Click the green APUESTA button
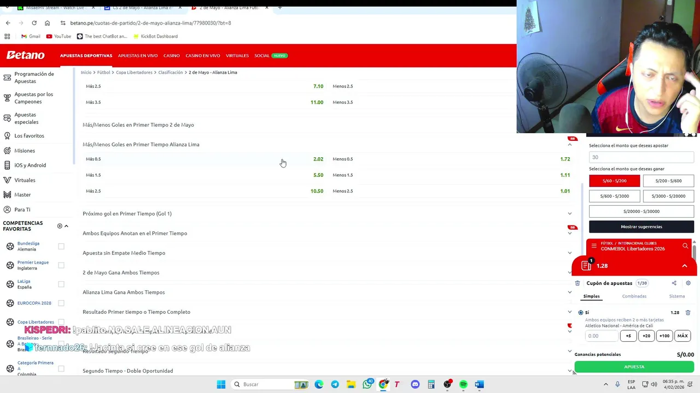 coord(634,367)
